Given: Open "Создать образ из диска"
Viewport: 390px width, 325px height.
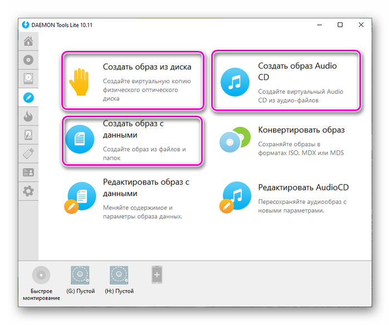Looking at the screenshot, I should (147, 67).
